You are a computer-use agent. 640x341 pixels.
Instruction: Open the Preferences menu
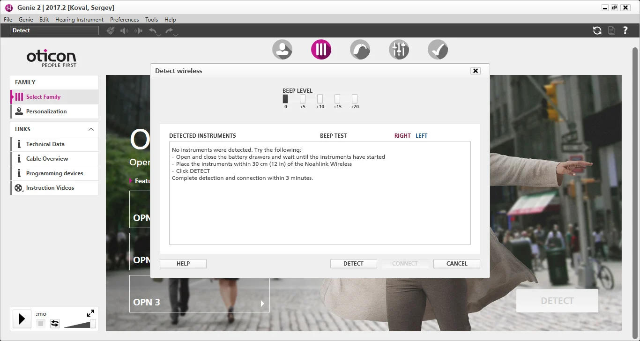[x=124, y=20]
